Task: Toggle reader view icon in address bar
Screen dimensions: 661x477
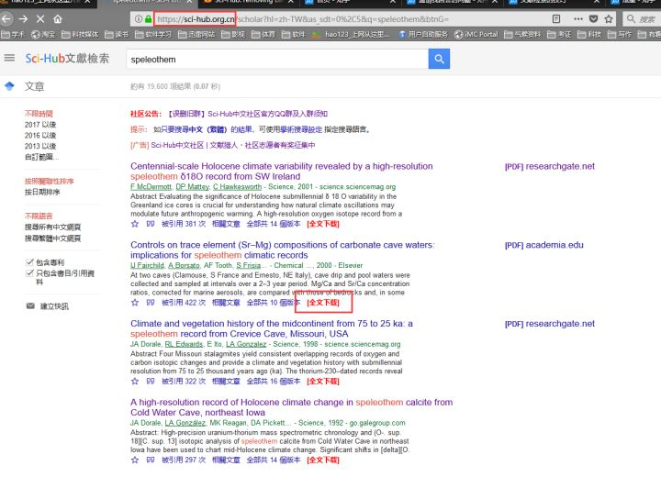Action: coord(556,19)
